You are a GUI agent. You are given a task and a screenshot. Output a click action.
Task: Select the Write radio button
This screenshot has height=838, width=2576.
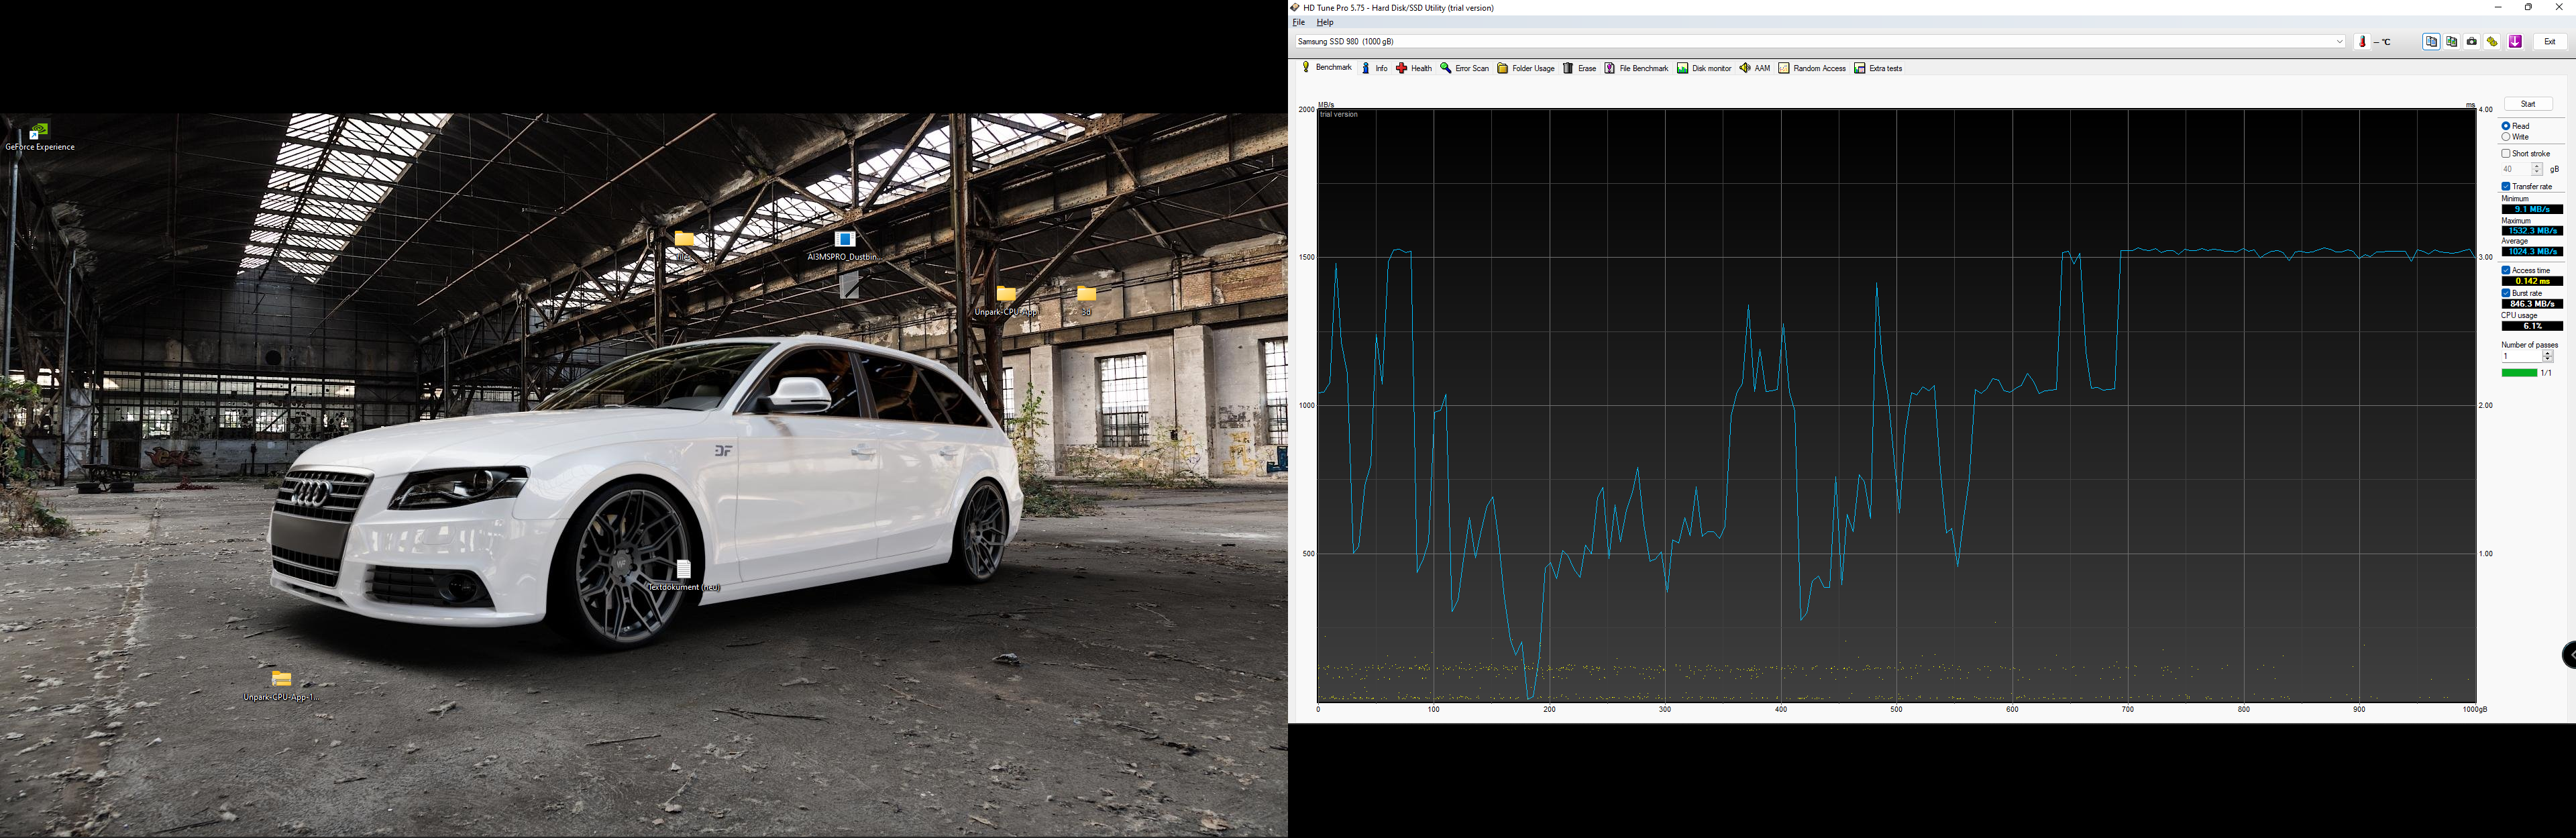click(2506, 137)
